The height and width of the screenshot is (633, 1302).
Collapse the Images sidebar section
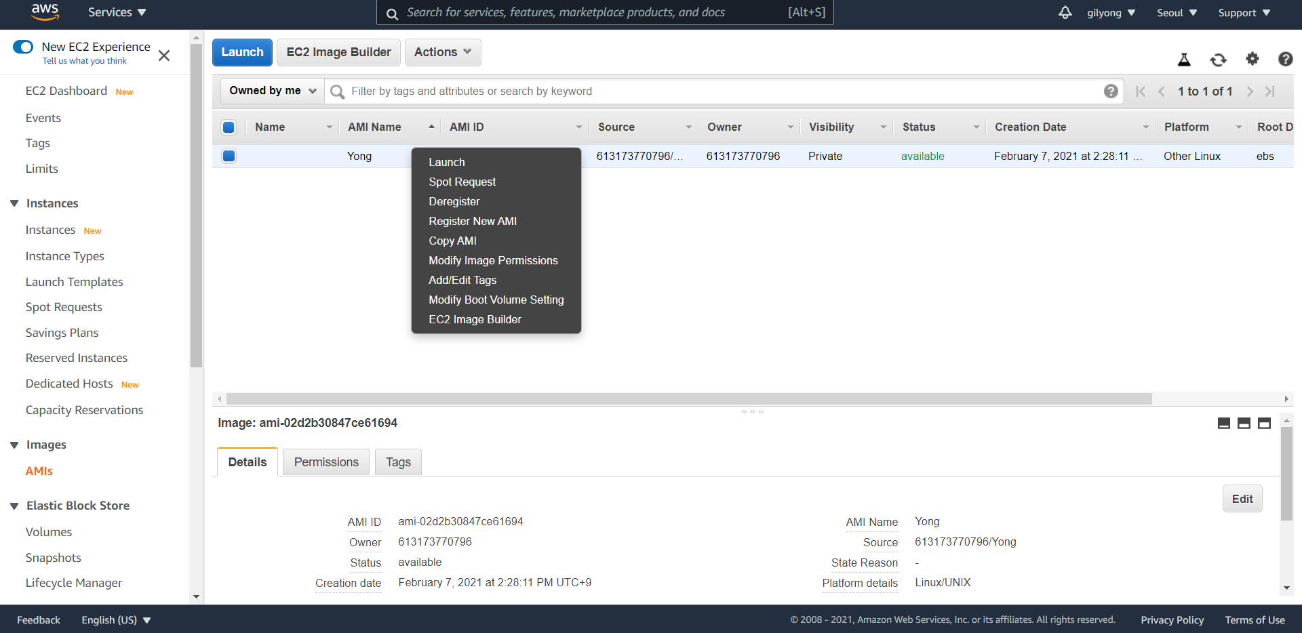[x=14, y=445]
